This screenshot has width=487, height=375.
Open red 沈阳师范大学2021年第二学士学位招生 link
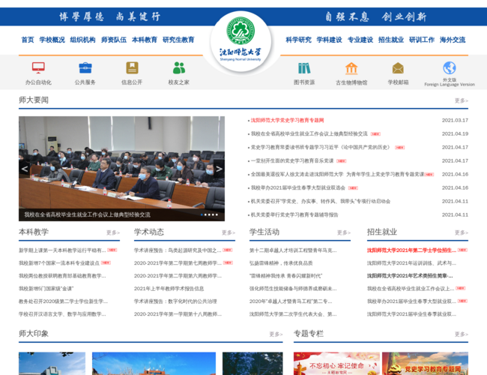(411, 250)
